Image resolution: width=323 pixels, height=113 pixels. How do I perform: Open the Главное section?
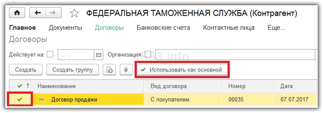coord(22,28)
